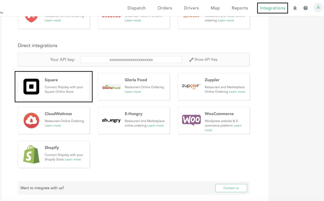Open Zuppler's Learn more link
The width and height of the screenshot is (324, 201).
point(237,92)
